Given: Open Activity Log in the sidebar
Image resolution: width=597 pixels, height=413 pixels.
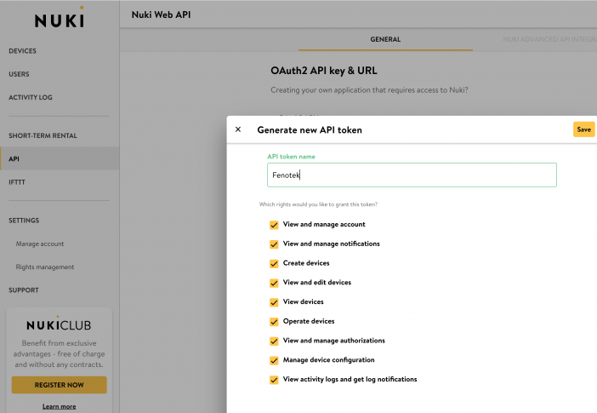Looking at the screenshot, I should click(x=31, y=97).
